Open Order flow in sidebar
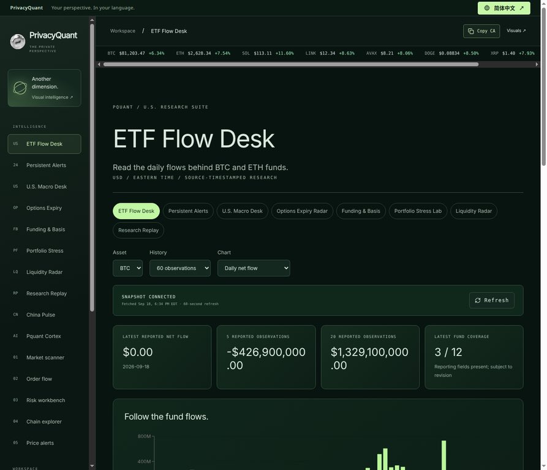 44,379
